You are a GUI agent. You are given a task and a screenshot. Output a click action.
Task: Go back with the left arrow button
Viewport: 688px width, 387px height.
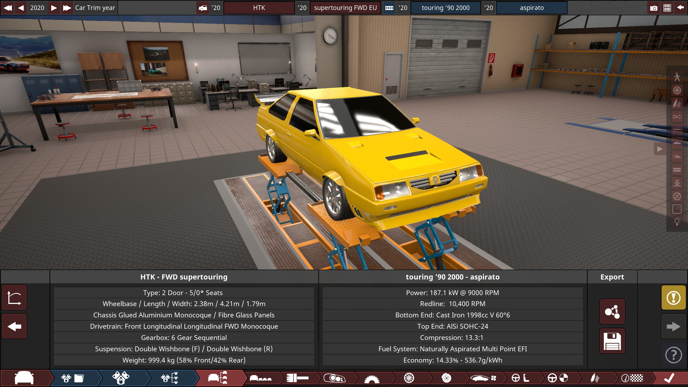coord(14,326)
